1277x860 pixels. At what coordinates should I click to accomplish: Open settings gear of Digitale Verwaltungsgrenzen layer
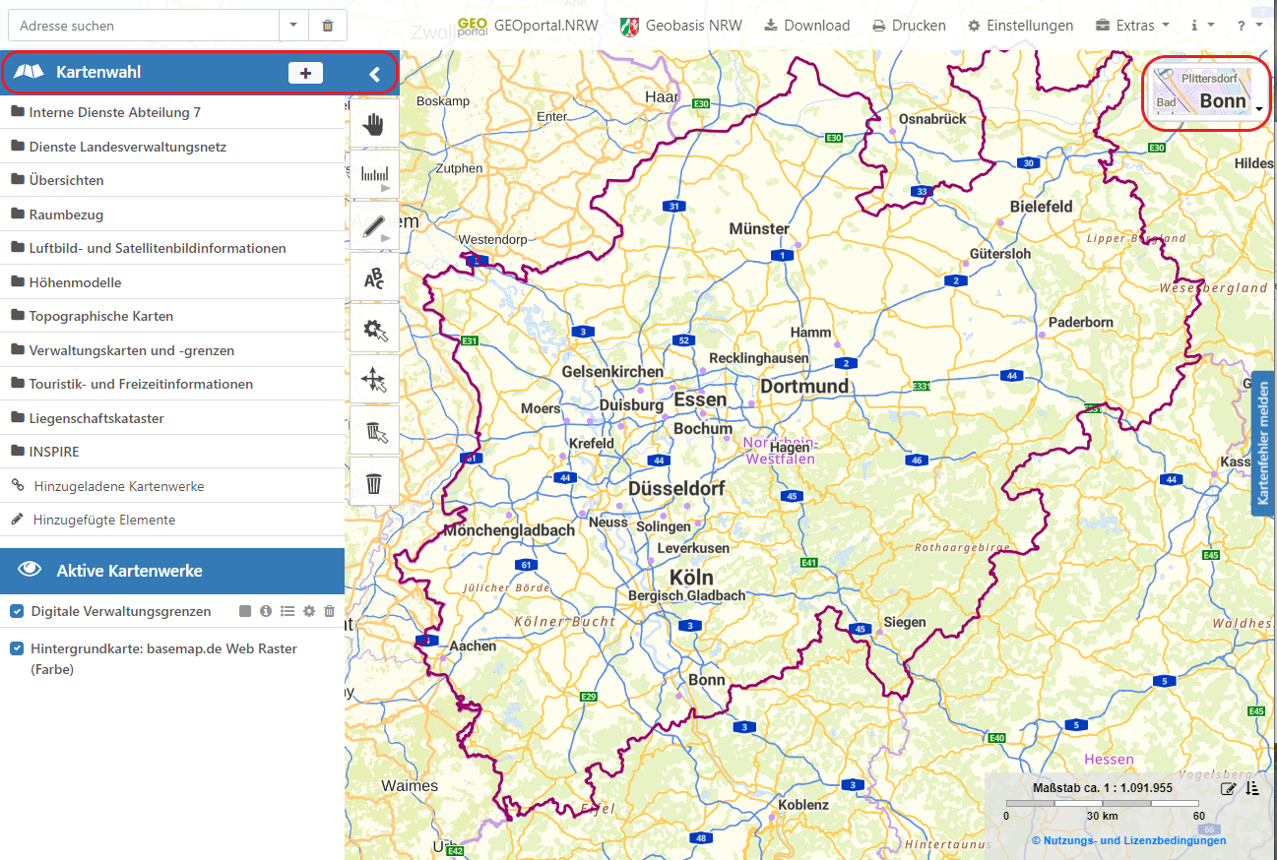pos(309,611)
